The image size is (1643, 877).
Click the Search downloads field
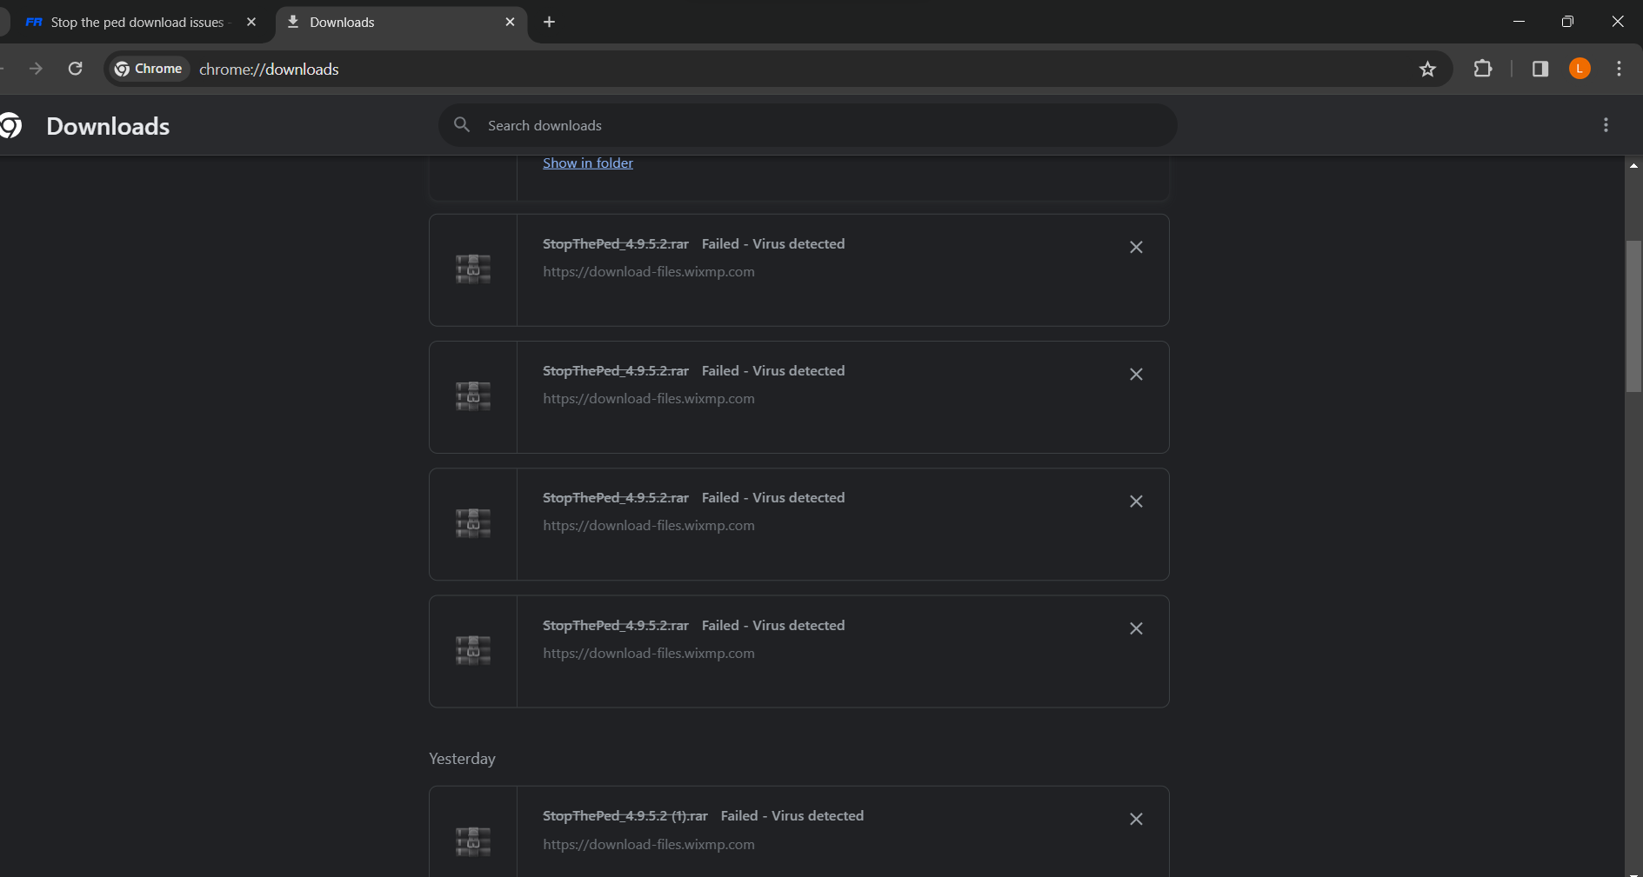(x=808, y=125)
